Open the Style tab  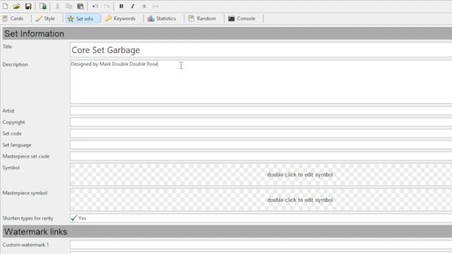coord(45,18)
